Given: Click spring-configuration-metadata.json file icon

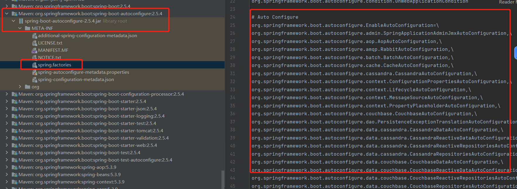Looking at the screenshot, I should 35,80.
